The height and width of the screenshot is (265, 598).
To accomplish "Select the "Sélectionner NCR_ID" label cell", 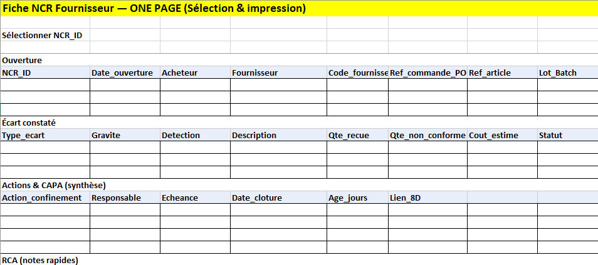I will pos(43,35).
